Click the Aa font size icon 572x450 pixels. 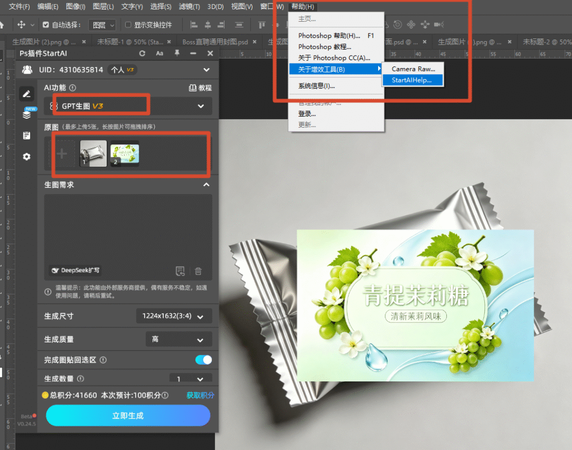click(159, 54)
